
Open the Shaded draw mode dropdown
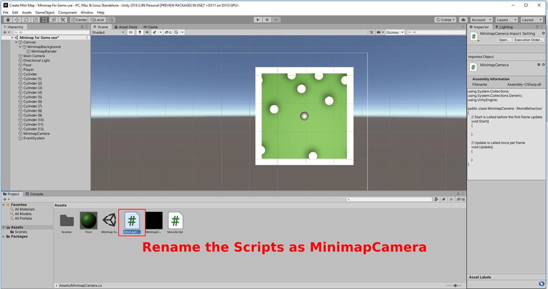pyautogui.click(x=108, y=32)
